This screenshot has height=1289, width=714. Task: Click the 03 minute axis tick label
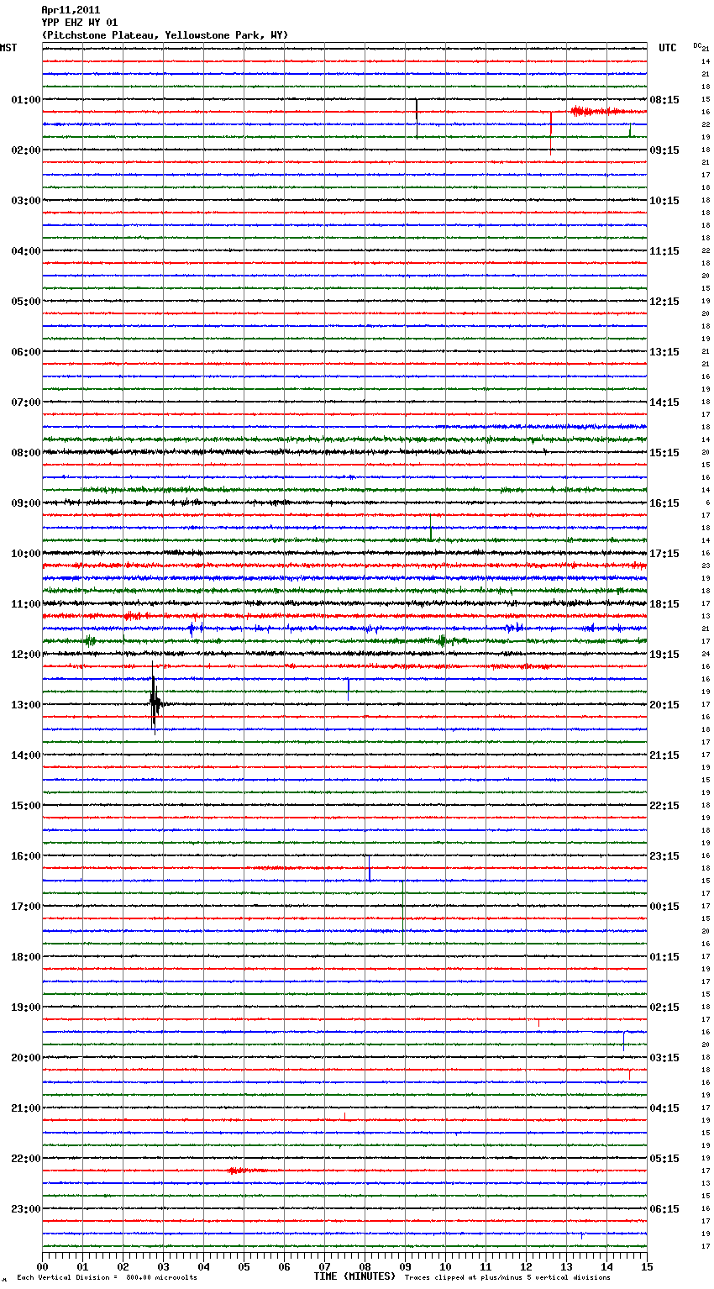click(163, 1266)
